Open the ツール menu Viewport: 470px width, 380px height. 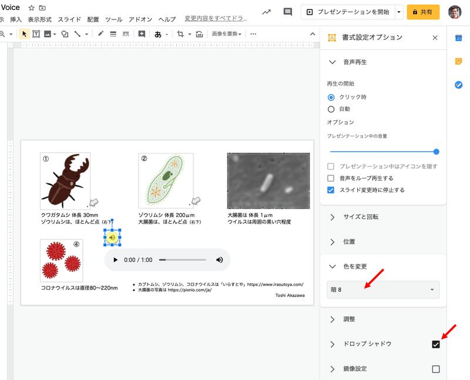tap(113, 19)
